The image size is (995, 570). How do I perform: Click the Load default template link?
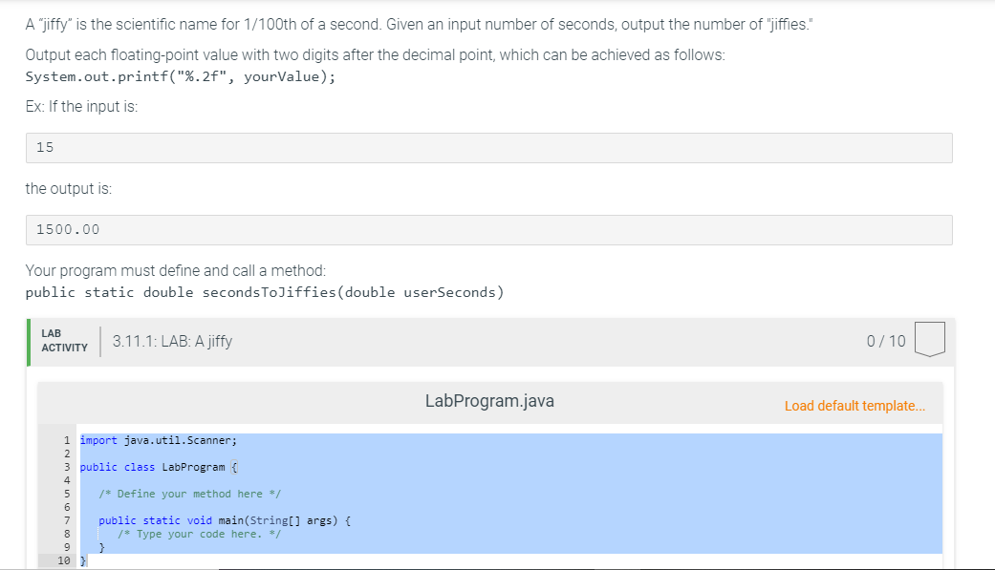click(x=854, y=406)
